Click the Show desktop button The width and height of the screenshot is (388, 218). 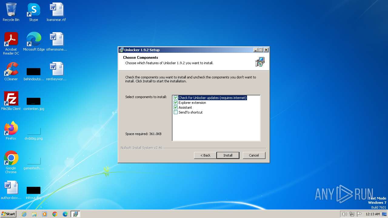click(x=385, y=214)
